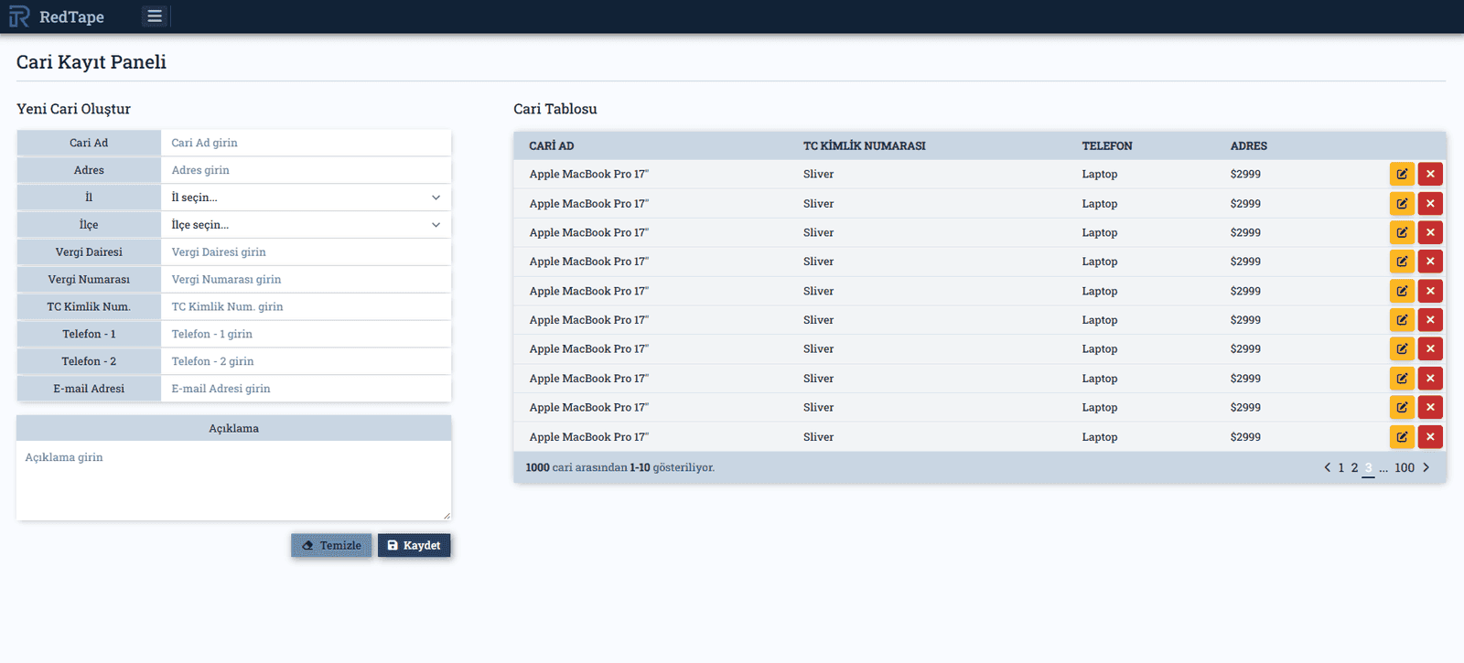The height and width of the screenshot is (663, 1464).
Task: Open the İl seçin dropdown
Action: (306, 198)
